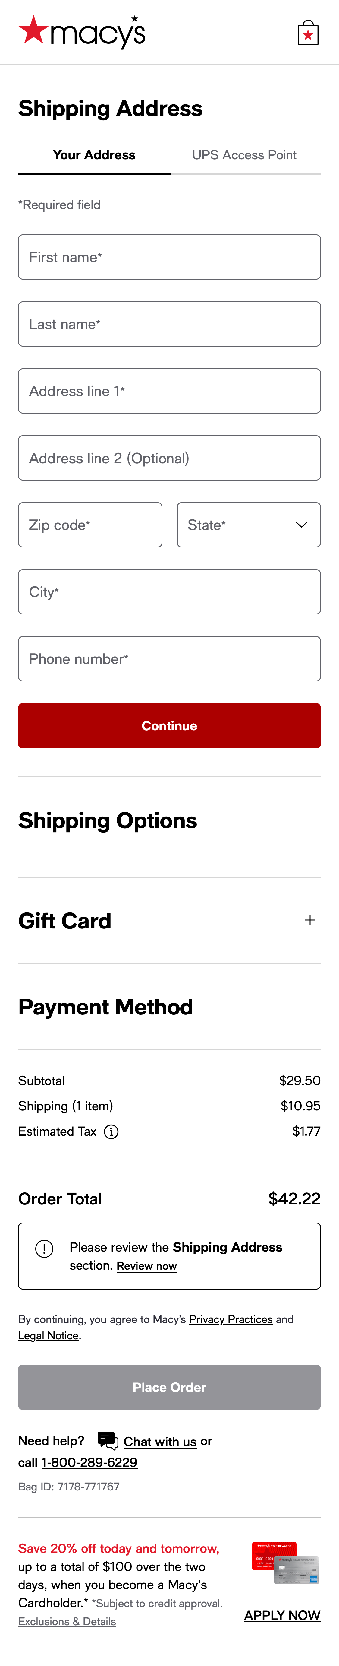Click the First name input field
The width and height of the screenshot is (339, 1666).
[x=169, y=257]
